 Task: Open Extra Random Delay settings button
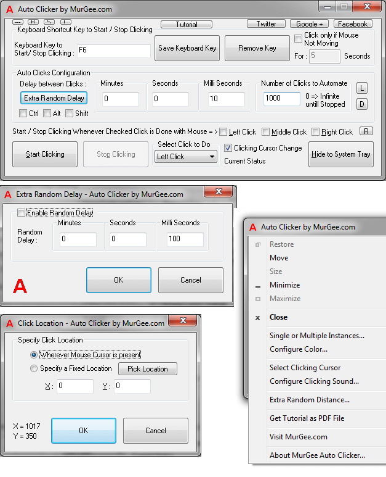click(x=54, y=98)
